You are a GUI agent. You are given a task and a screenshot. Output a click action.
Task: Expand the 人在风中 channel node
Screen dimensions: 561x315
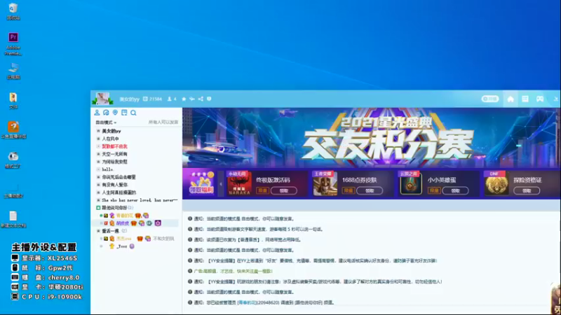tap(98, 139)
